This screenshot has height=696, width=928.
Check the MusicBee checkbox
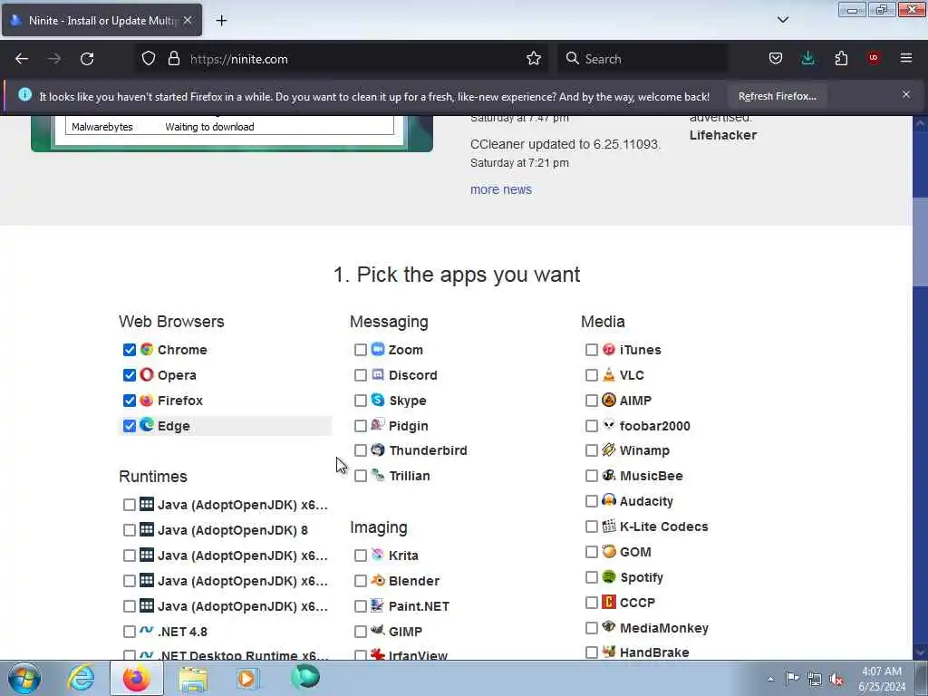pos(592,476)
